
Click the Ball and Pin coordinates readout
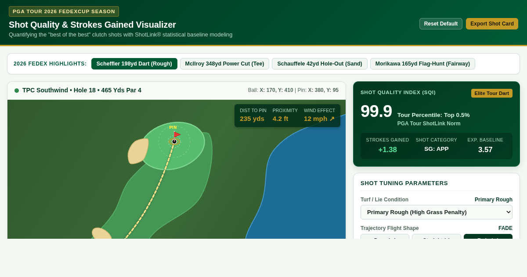click(293, 90)
